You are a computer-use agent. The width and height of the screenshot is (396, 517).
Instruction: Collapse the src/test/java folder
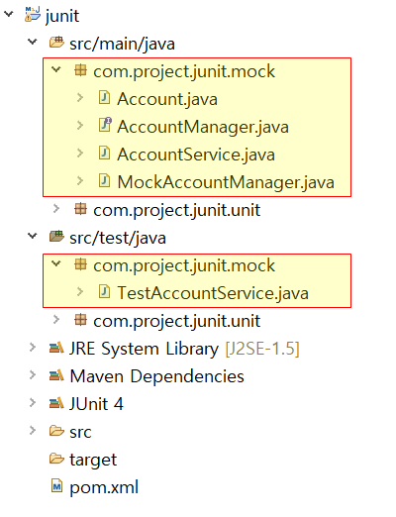click(x=33, y=236)
